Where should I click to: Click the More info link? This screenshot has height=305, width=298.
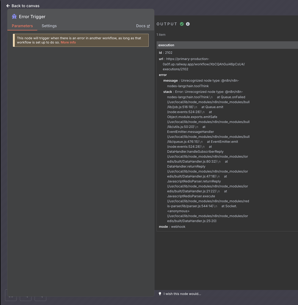[x=68, y=42]
